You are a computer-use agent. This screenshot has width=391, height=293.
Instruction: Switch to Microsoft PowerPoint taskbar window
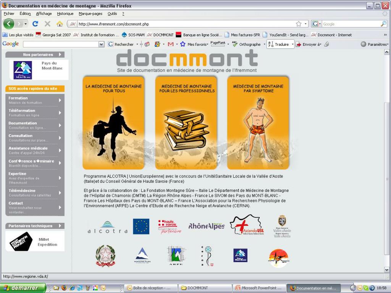tap(259, 288)
